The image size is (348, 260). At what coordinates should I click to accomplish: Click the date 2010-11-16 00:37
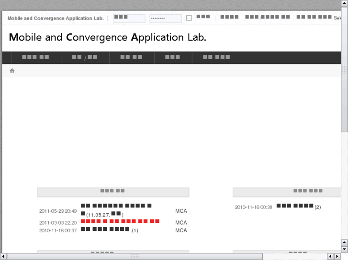tap(58, 230)
